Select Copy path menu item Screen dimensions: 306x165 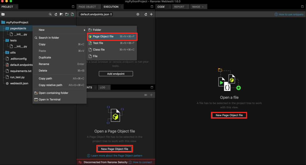coord(59,78)
